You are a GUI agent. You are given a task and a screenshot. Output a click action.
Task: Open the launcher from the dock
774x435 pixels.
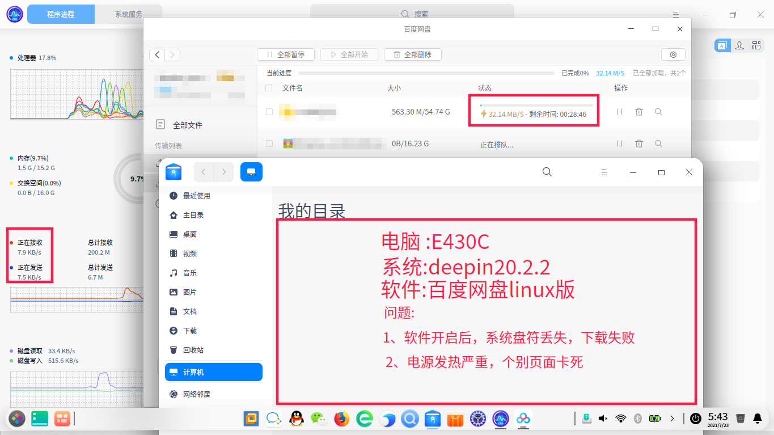click(17, 419)
